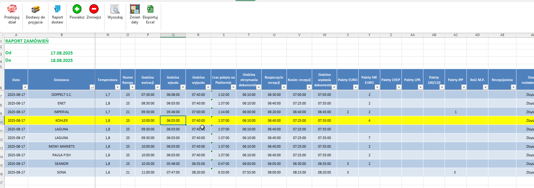Viewport: 534px width, 188px height.
Task: Open Dostawy do przyjęcia truck icon
Action: click(35, 9)
